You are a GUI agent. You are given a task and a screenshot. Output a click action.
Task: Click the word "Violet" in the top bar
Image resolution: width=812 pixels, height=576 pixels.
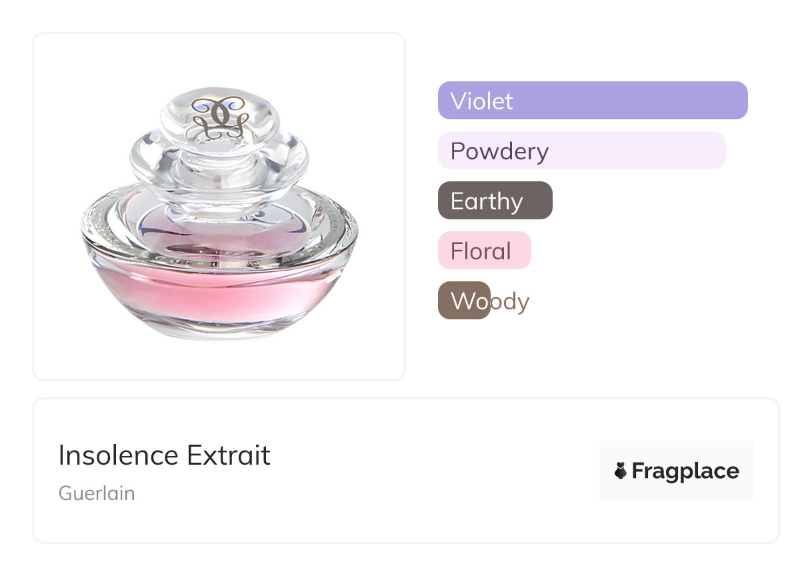point(481,101)
